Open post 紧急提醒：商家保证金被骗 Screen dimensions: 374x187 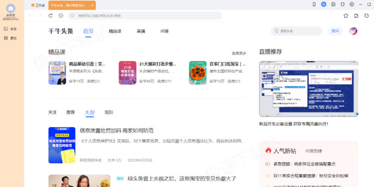[x=304, y=164]
